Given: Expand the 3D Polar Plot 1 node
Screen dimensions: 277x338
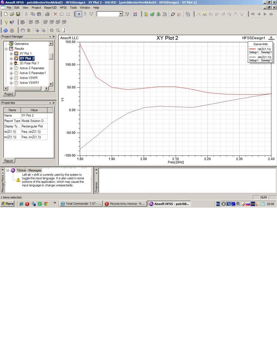Looking at the screenshot, I should tap(11, 63).
